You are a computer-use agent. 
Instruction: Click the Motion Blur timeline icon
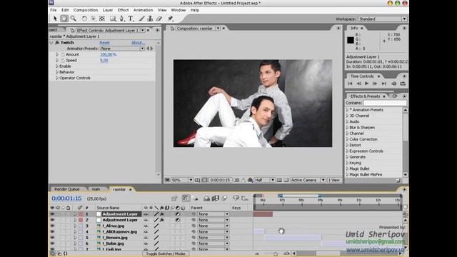pyautogui.click(x=224, y=198)
